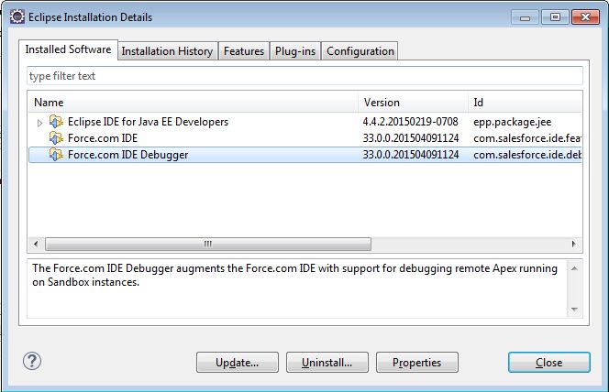Viewport: 609px width, 392px height.
Task: Click the com.salesforce.ide.fea id cell
Action: tap(527, 138)
